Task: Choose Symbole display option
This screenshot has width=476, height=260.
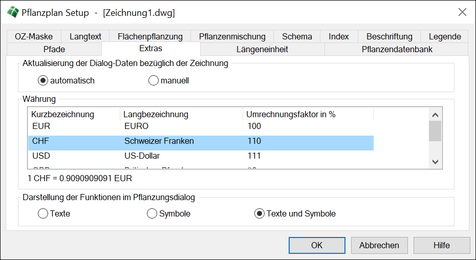Action: [x=152, y=213]
